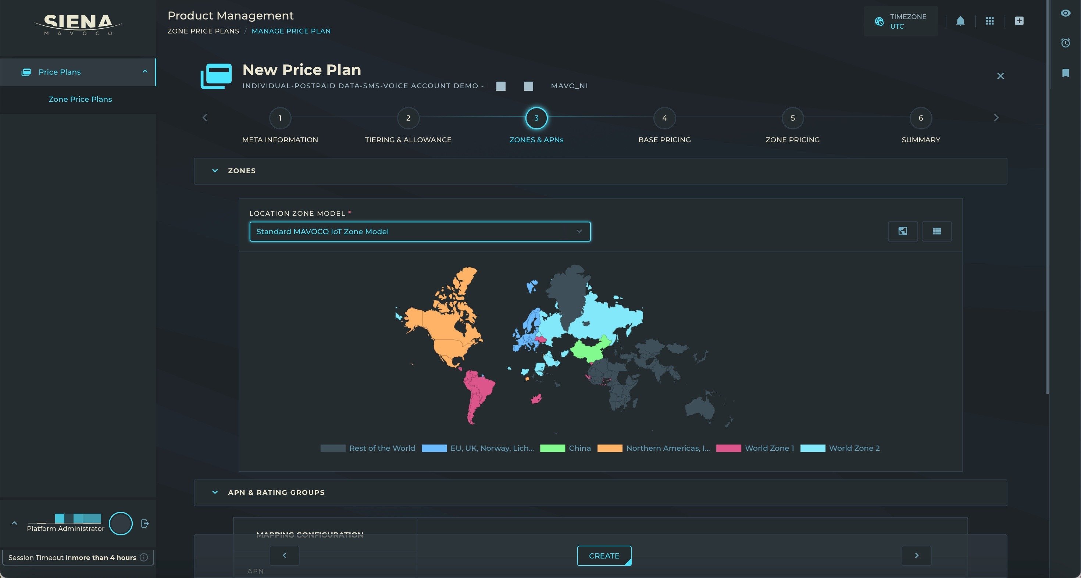Toggle EU, UK, Norway legend swatch
Viewport: 1081px width, 578px height.
click(434, 448)
